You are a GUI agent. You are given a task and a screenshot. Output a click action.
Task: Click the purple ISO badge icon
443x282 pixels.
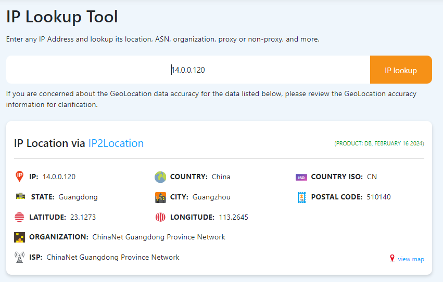point(301,177)
